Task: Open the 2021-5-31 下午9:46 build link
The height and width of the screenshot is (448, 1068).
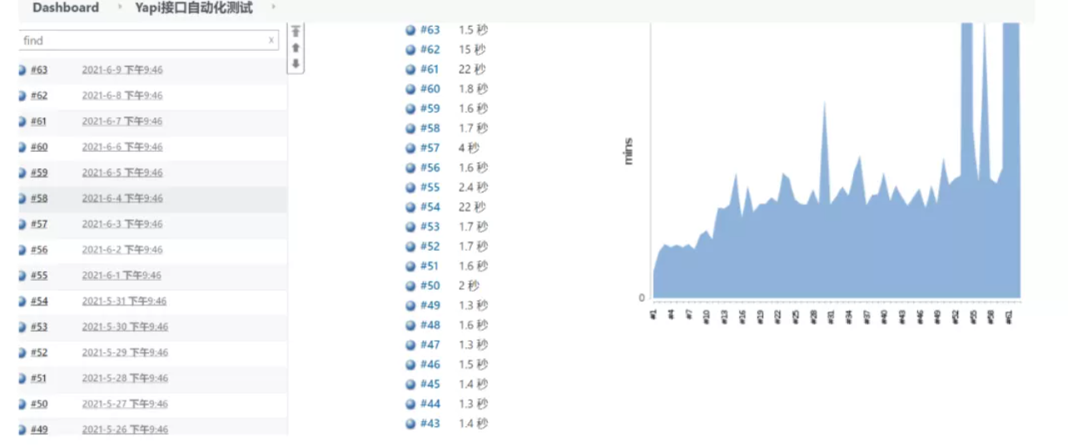Action: point(124,301)
